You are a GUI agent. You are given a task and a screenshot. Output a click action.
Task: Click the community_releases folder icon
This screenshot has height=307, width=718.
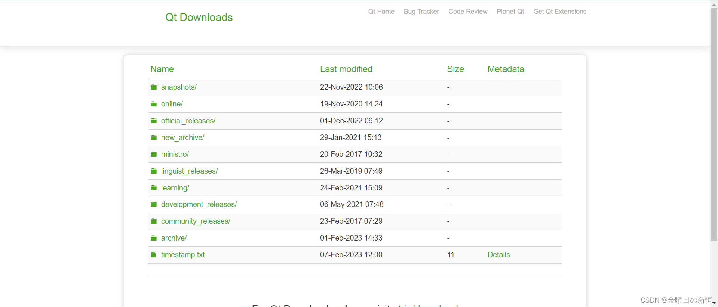click(x=154, y=221)
